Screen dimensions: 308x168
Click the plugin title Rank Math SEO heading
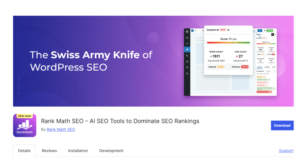pos(120,121)
